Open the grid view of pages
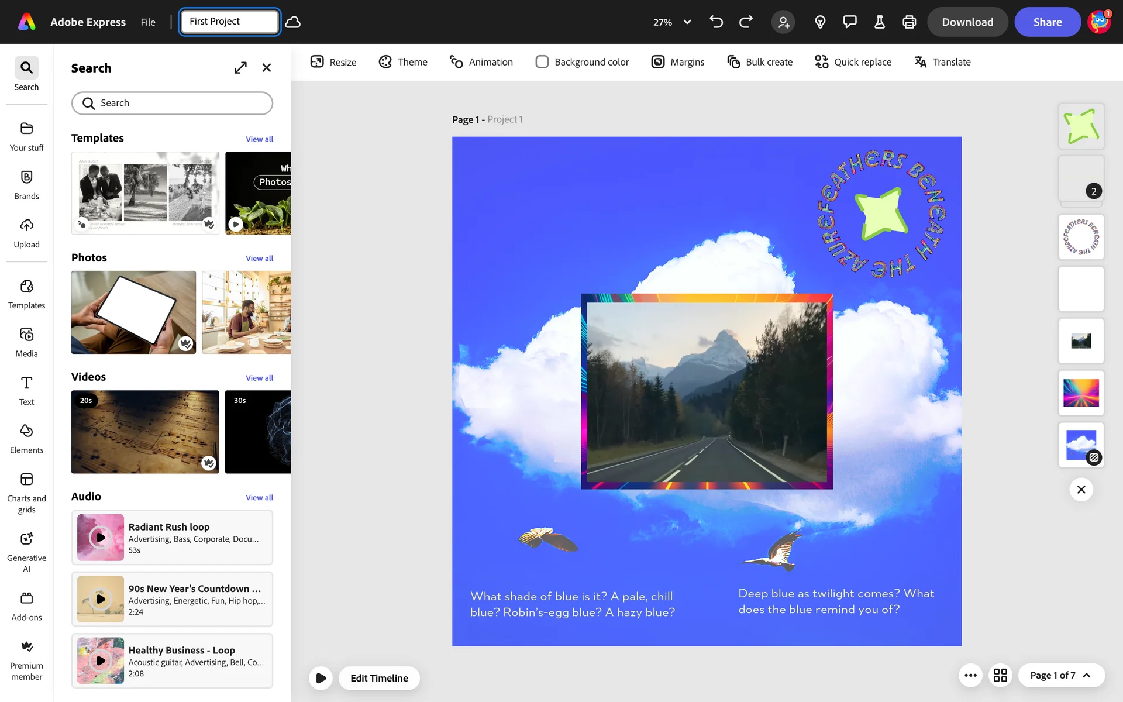The height and width of the screenshot is (702, 1123). (1000, 675)
